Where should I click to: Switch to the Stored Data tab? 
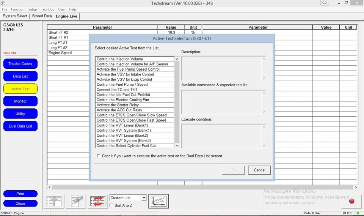(42, 16)
